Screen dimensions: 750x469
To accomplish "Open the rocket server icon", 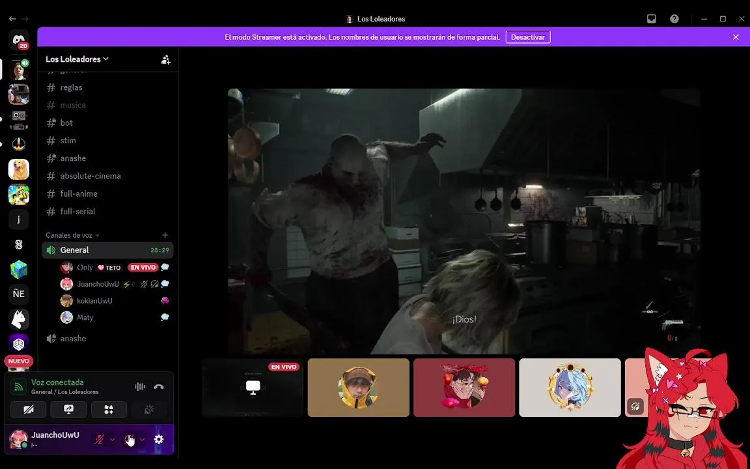I will coord(19,144).
